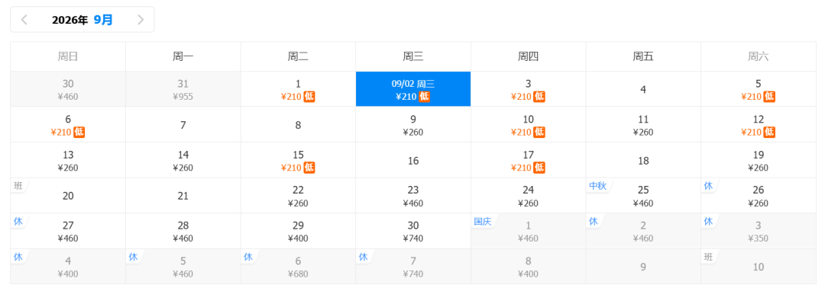Viewport: 825px width, 304px height.
Task: Click the 周一 column header
Action: pyautogui.click(x=183, y=56)
